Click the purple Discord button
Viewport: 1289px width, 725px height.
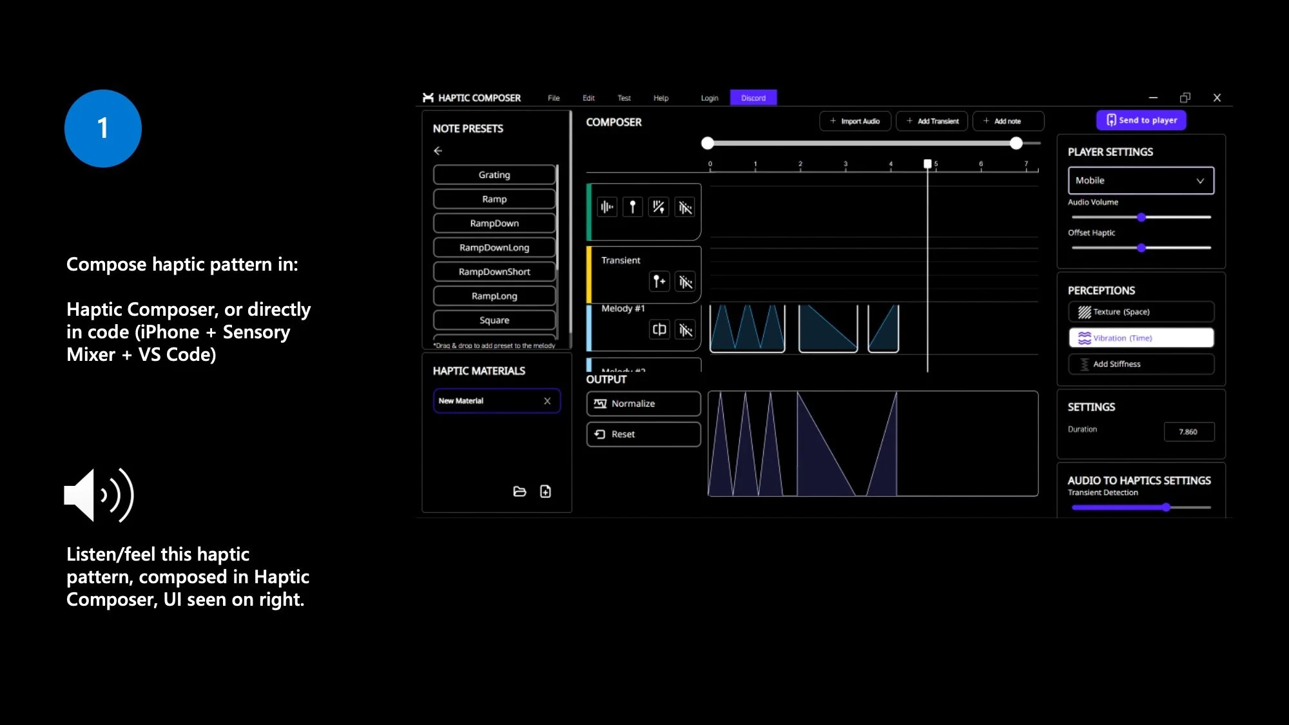(753, 98)
